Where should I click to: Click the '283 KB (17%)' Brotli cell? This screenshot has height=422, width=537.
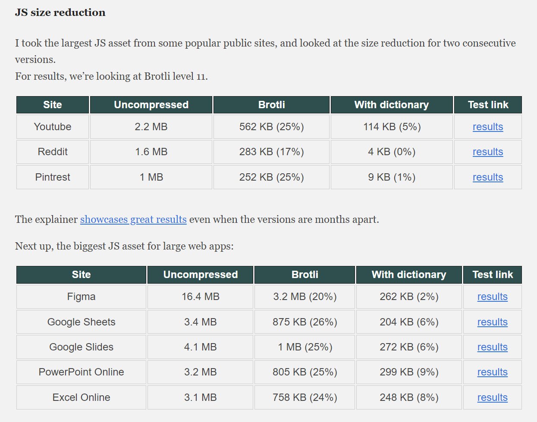click(272, 152)
